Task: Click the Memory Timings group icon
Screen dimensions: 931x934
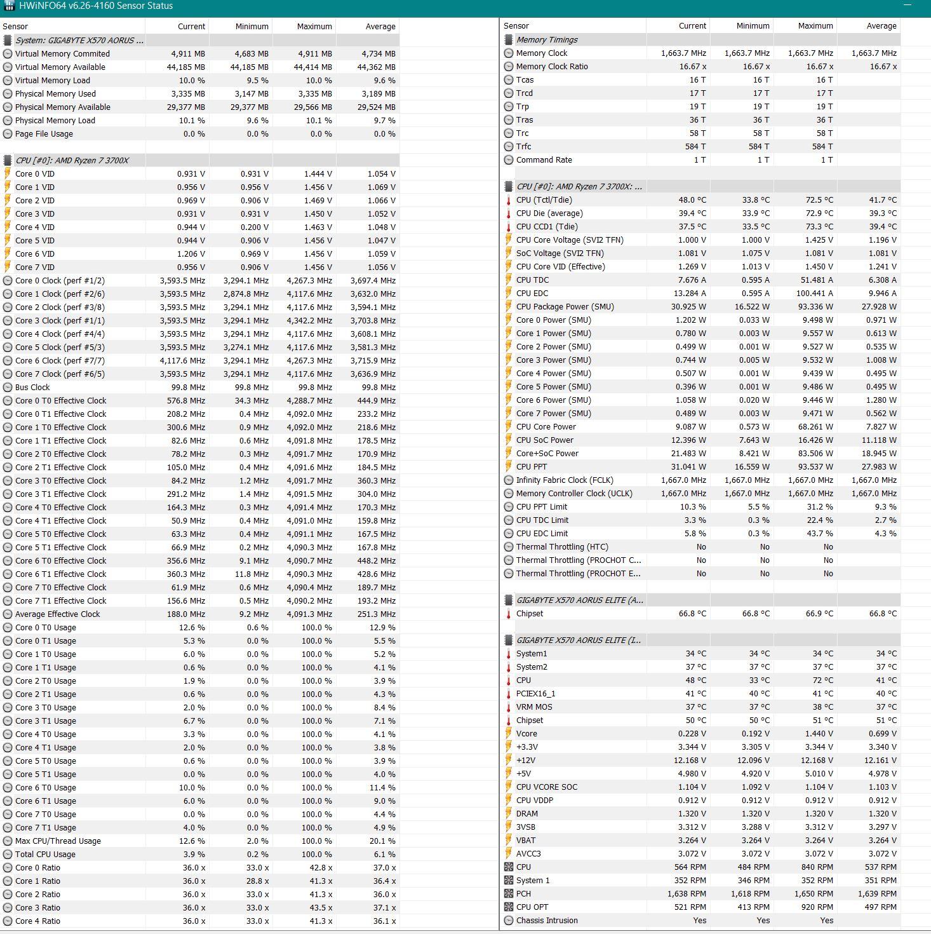Action: coord(509,39)
